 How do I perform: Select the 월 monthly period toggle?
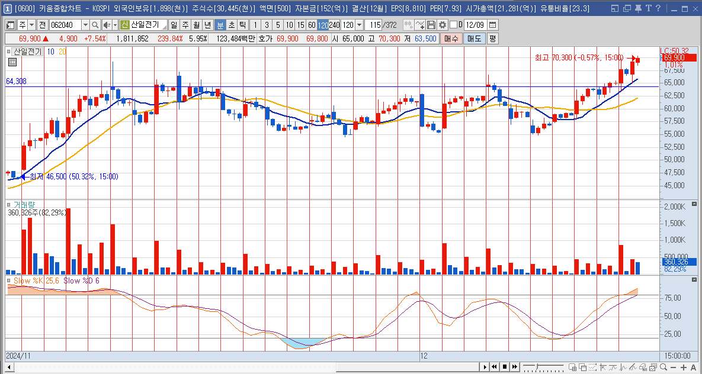pos(197,25)
